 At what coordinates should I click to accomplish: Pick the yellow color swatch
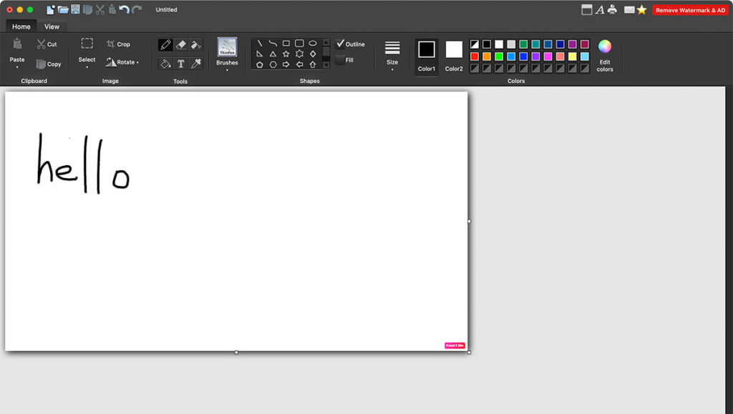coord(573,56)
